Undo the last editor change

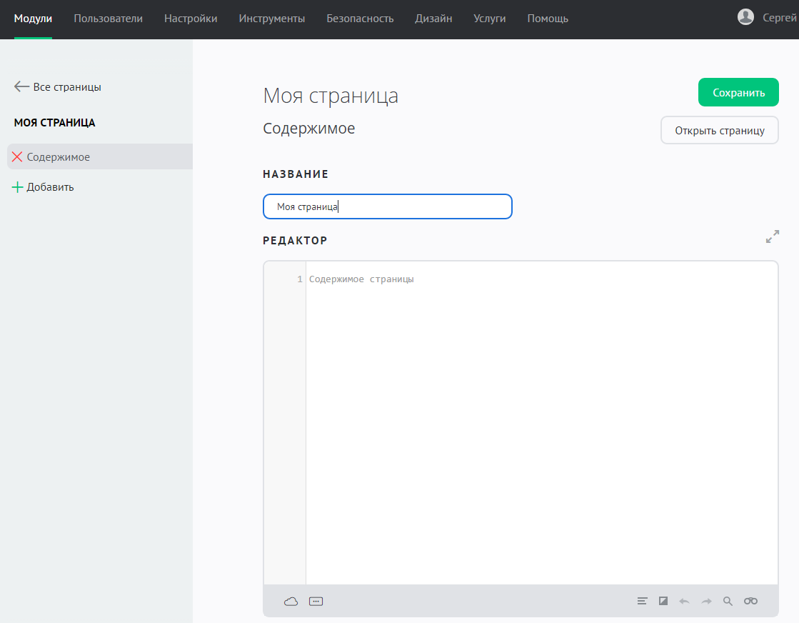coord(685,602)
